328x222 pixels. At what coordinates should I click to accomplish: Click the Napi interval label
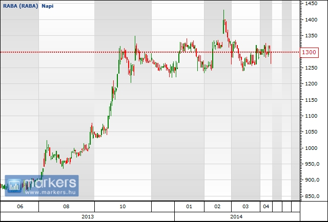[48, 6]
